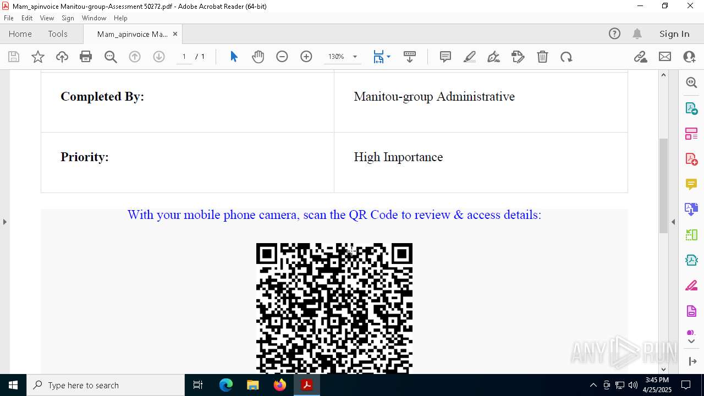Click the Share link icon
Image resolution: width=704 pixels, height=396 pixels.
tap(640, 57)
